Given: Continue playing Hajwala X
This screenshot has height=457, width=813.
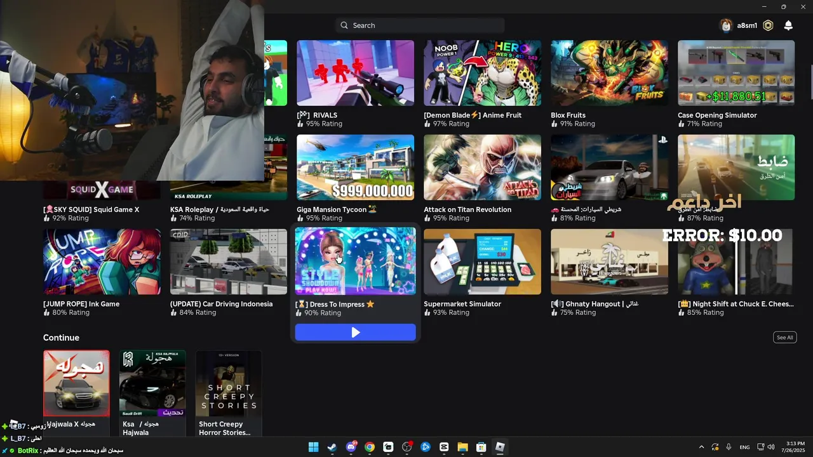Looking at the screenshot, I should click(x=76, y=383).
